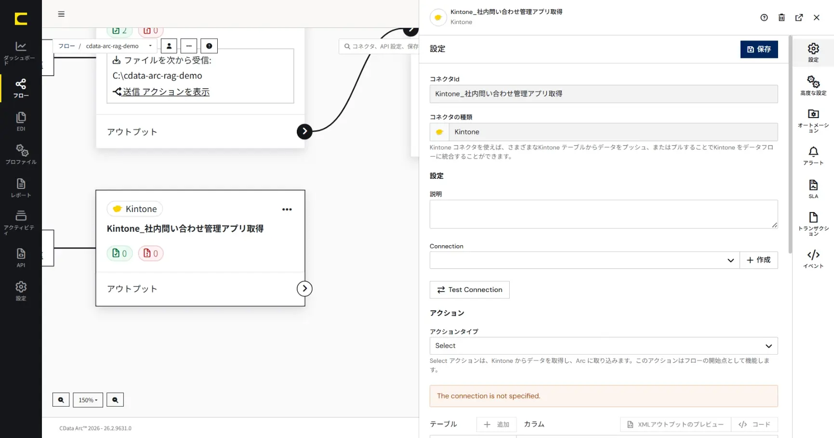Image resolution: width=834 pixels, height=438 pixels.
Task: Click the right panel vertical scrollbar
Action: [x=790, y=145]
